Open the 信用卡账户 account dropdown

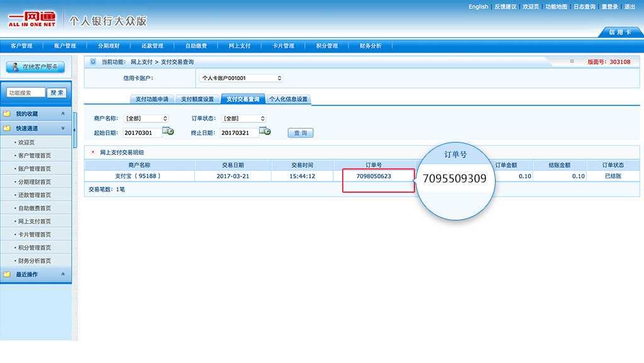pos(241,79)
